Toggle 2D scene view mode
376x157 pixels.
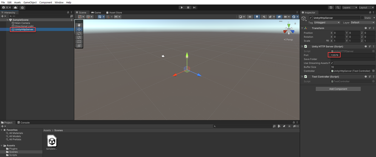250,17
